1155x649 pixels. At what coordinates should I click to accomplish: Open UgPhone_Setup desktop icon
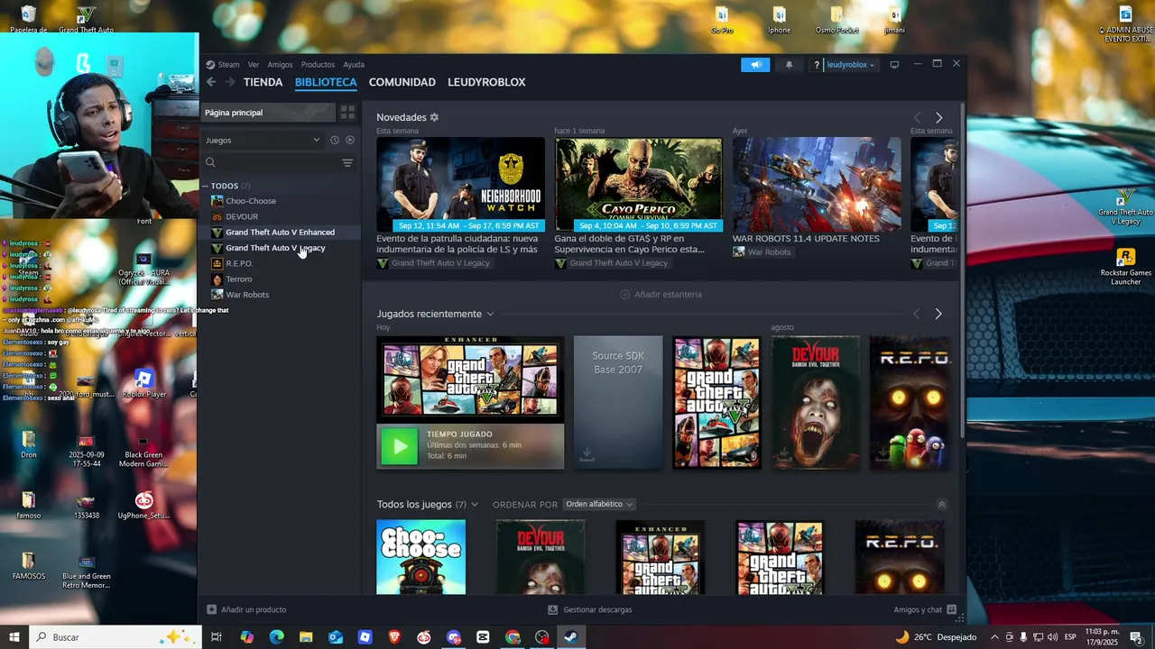(144, 506)
